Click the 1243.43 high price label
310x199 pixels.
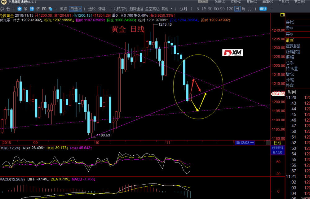click(x=165, y=25)
